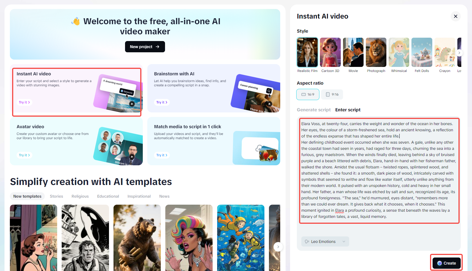Click the Create button

pos(446,263)
